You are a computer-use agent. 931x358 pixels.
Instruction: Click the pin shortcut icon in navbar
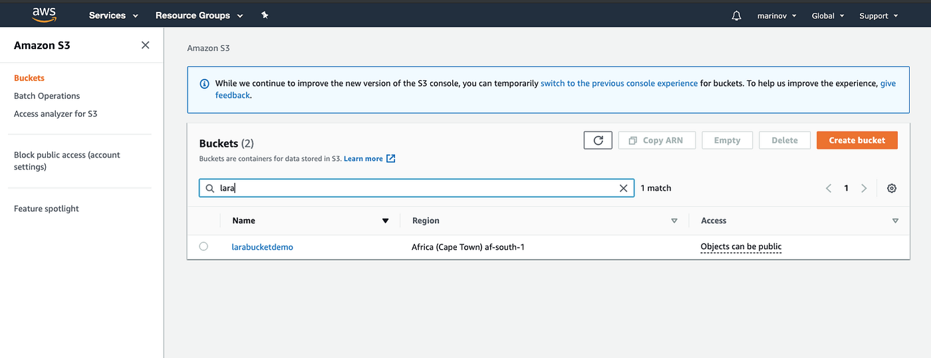click(265, 15)
